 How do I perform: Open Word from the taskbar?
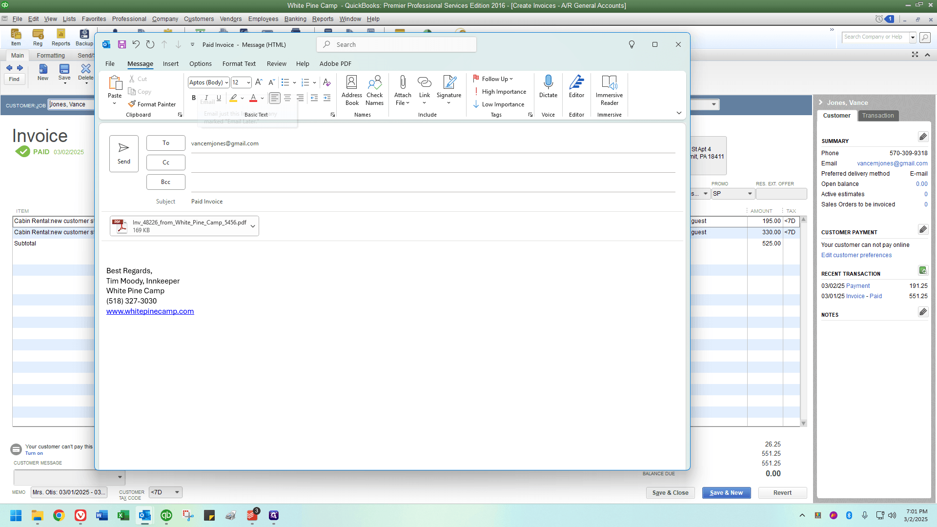point(102,515)
